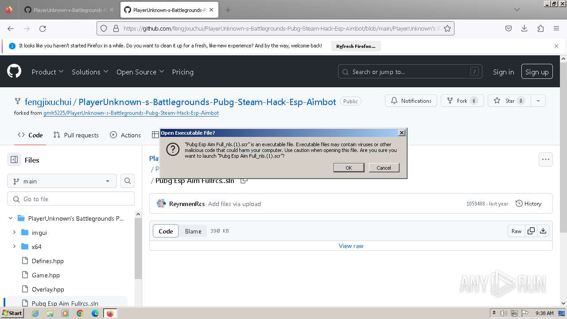
Task: Open the ReynmenRcs author link
Action: pos(187,204)
